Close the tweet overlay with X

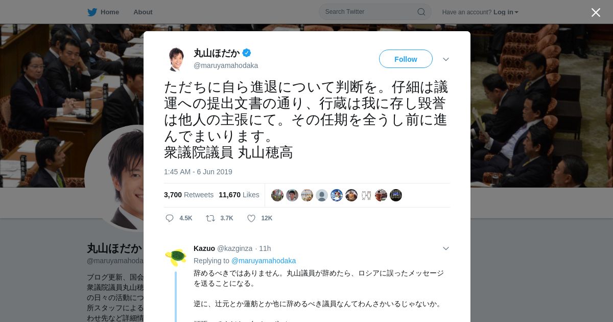(x=596, y=12)
